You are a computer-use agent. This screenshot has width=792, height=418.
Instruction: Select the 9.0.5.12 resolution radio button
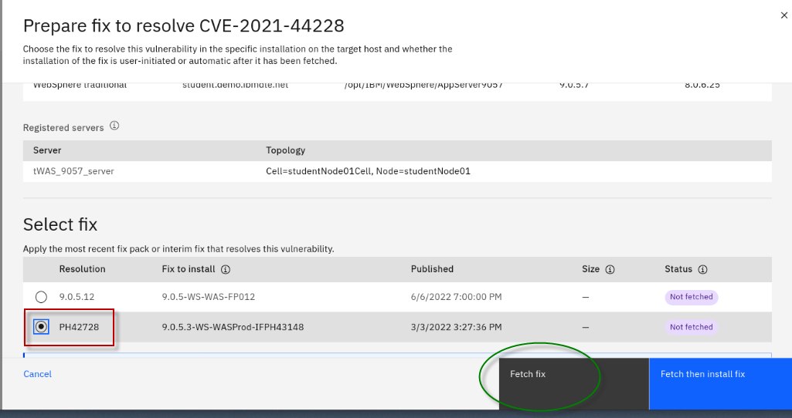41,297
